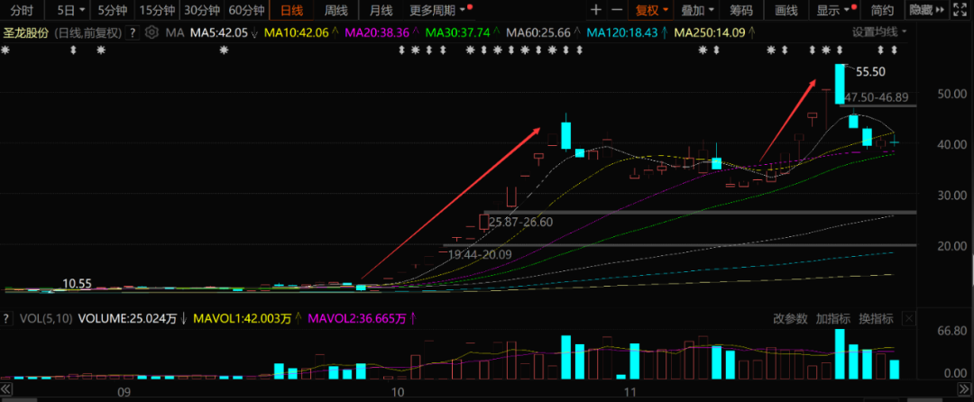Viewport: 974px width, 402px height.
Task: Click the MA120:18.43 value
Action: click(x=621, y=32)
